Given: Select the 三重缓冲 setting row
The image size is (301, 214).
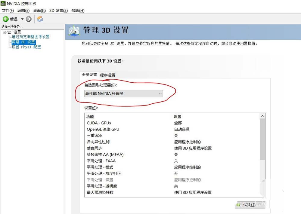Looking at the screenshot, I should [172, 136].
